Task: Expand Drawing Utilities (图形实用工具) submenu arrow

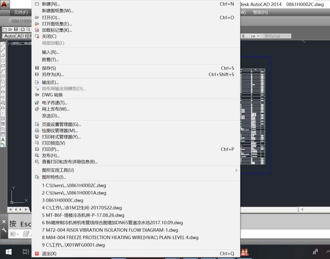Action: pyautogui.click(x=236, y=170)
